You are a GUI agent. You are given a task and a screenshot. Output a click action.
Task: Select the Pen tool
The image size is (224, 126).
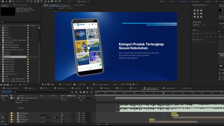click(38, 2)
